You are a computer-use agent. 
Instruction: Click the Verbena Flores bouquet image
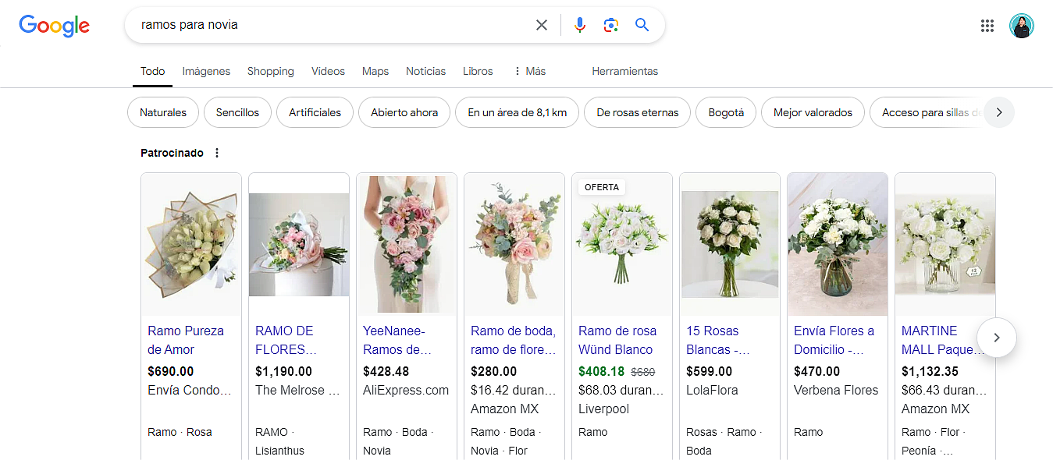(838, 244)
